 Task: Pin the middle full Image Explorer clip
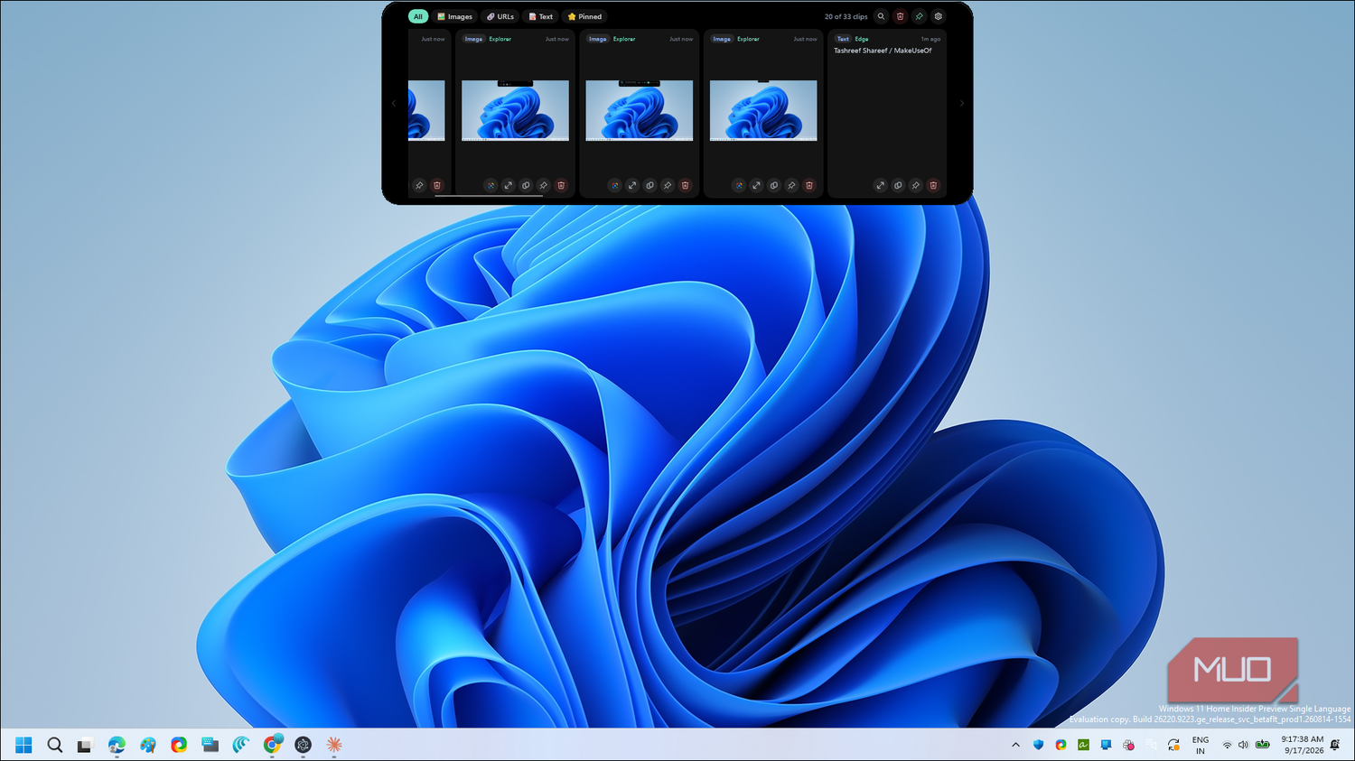coord(668,185)
